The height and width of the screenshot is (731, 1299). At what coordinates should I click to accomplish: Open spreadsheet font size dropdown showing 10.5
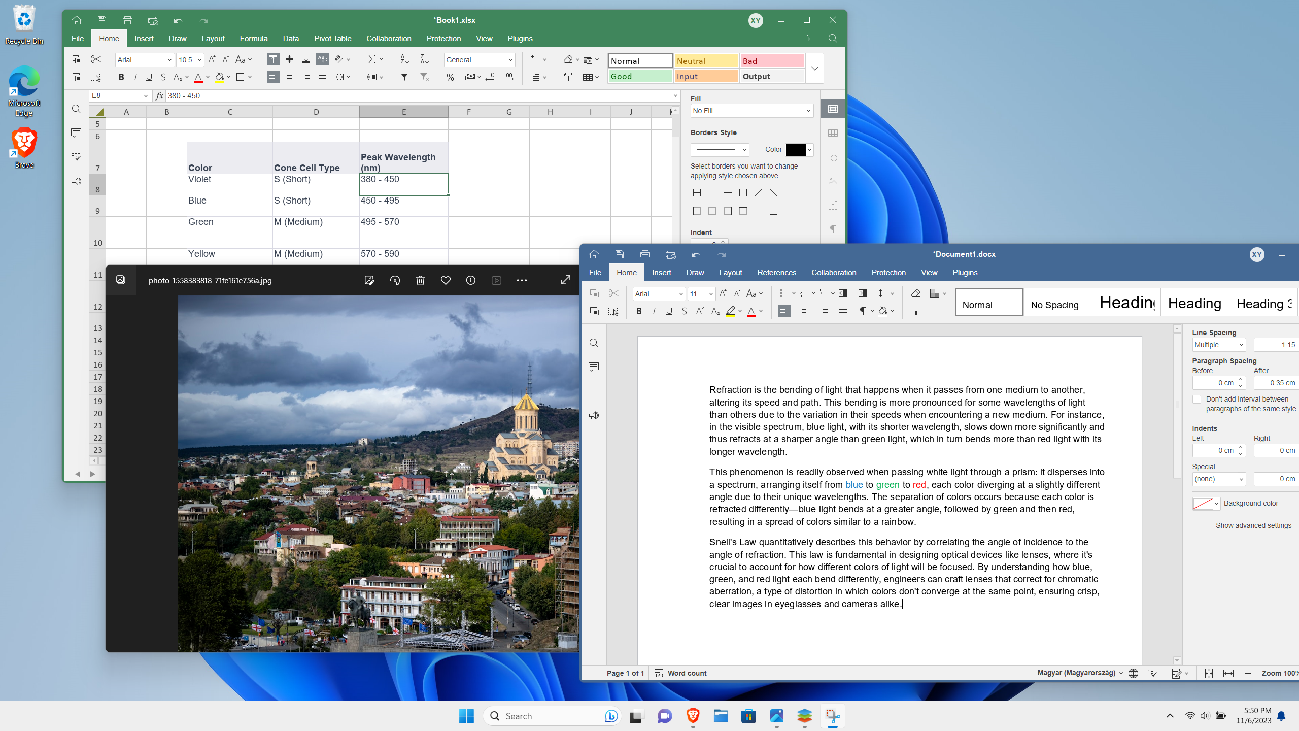click(x=190, y=60)
